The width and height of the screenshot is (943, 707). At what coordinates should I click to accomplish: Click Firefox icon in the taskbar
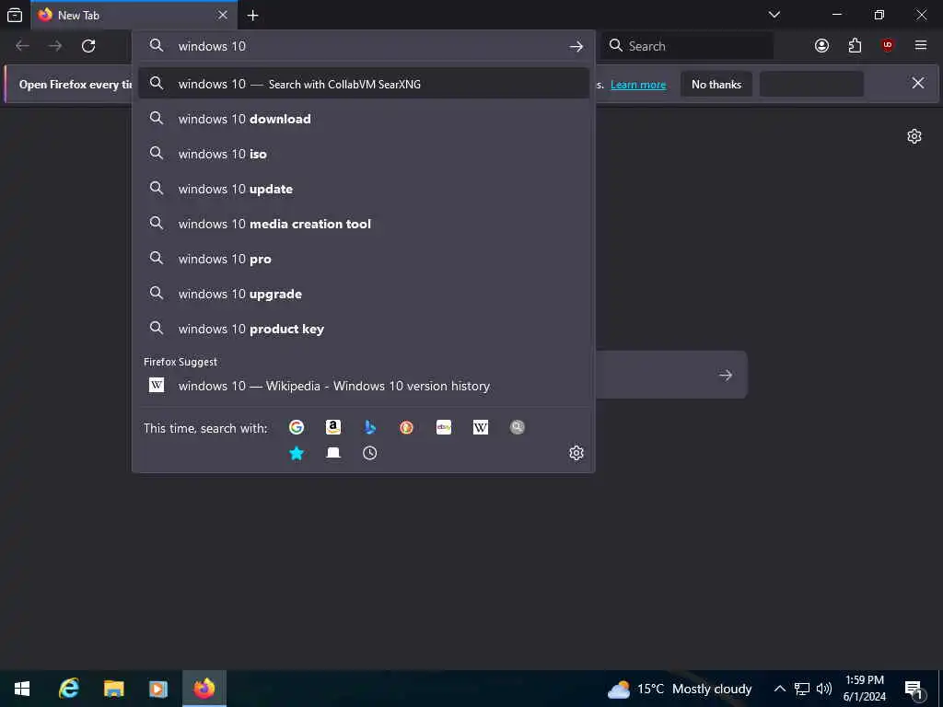[204, 689]
